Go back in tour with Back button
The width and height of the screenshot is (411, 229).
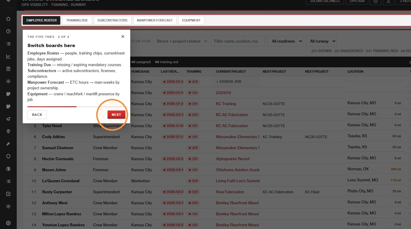pyautogui.click(x=37, y=115)
